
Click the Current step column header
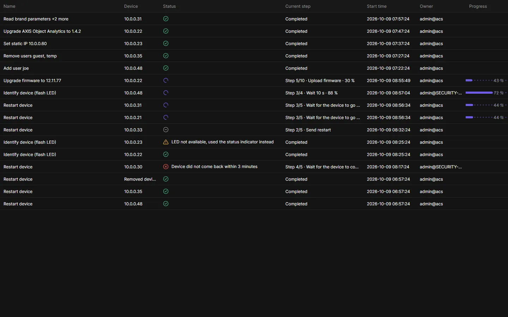coord(298,6)
